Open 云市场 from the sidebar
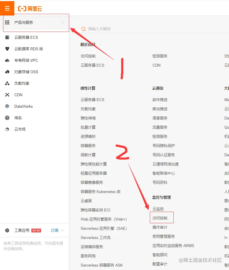The width and height of the screenshot is (229, 270). (20, 129)
